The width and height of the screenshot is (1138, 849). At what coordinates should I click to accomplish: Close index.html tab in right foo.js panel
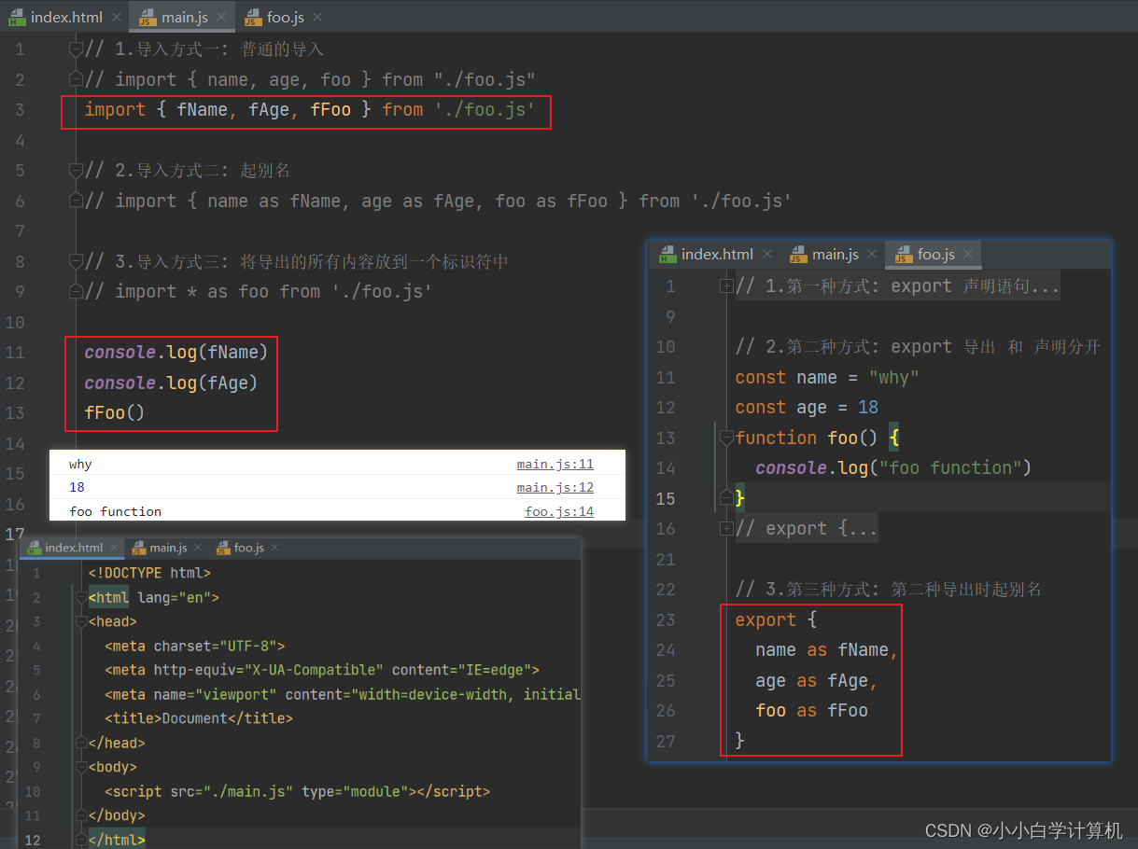766,254
